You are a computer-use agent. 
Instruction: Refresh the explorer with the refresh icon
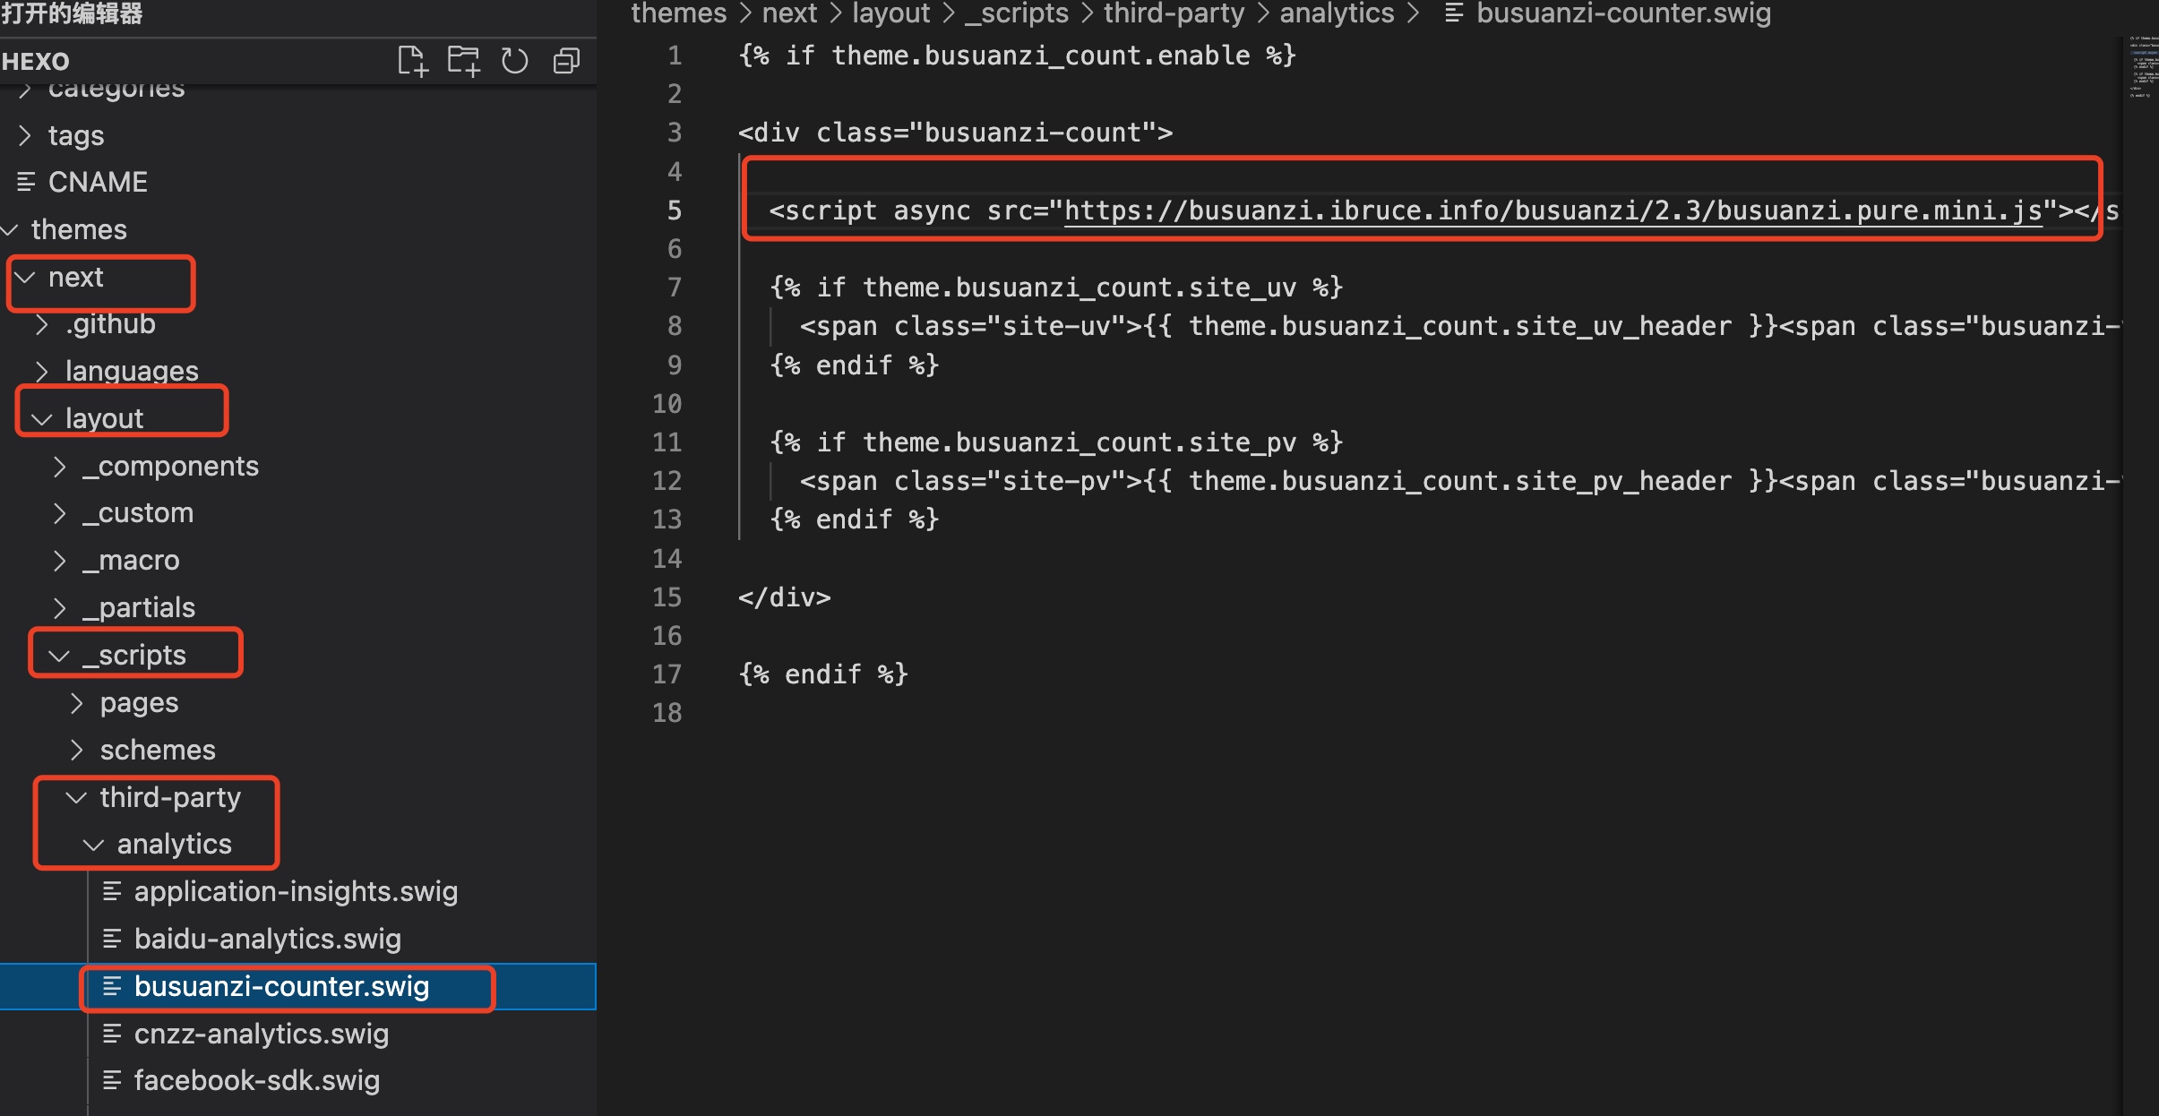pos(514,61)
